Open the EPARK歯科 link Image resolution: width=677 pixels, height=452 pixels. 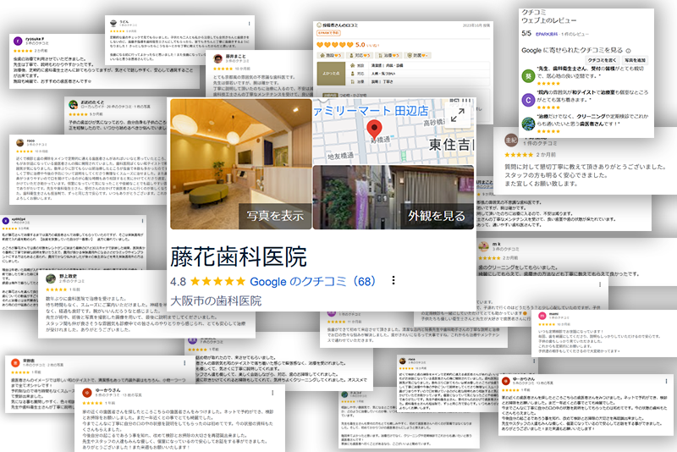click(x=547, y=34)
